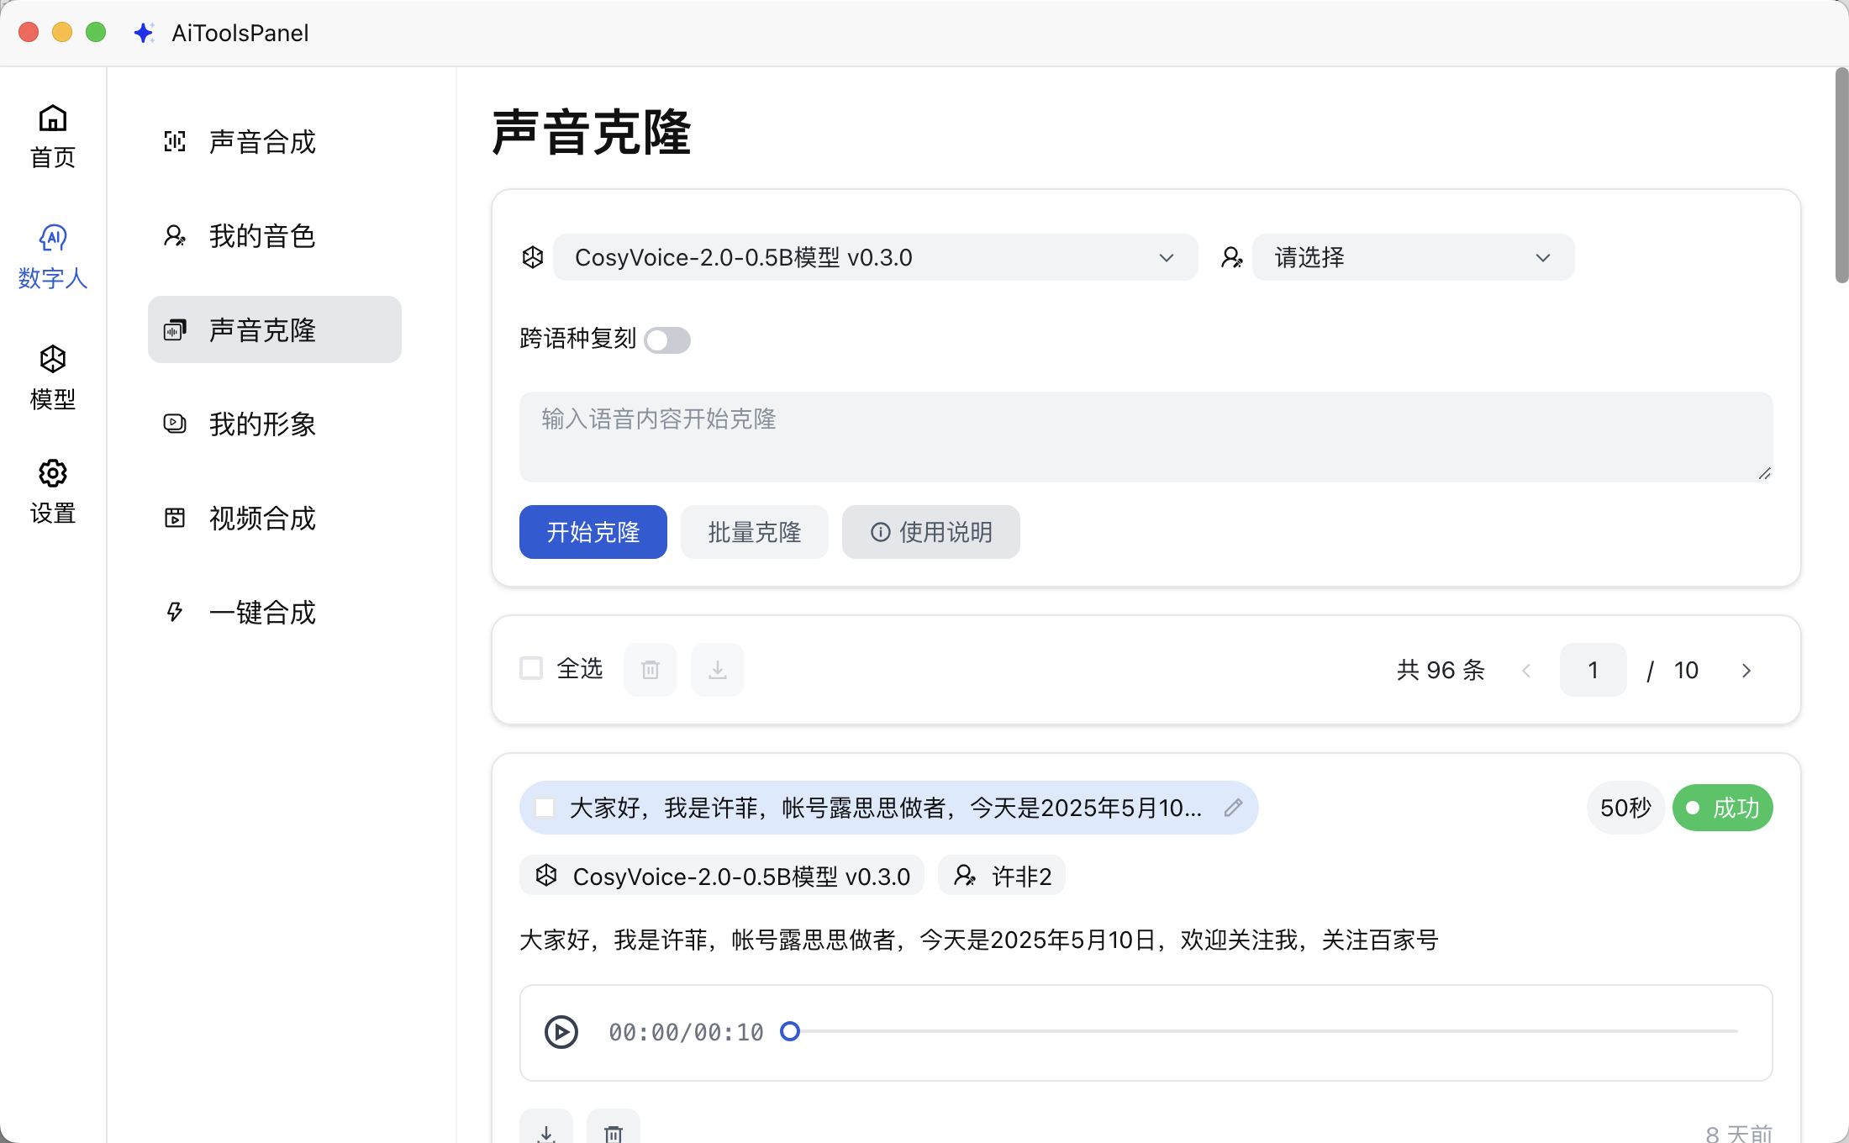
Task: Click the audio progress slider handle
Action: (790, 1031)
